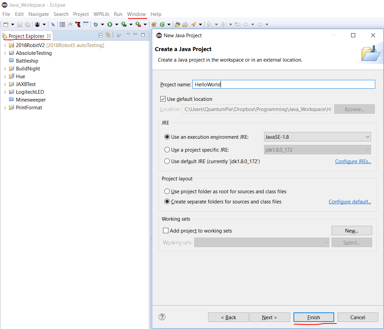This screenshot has width=384, height=329.
Task: Expand the 2018RobitV2 project
Action: 5,45
